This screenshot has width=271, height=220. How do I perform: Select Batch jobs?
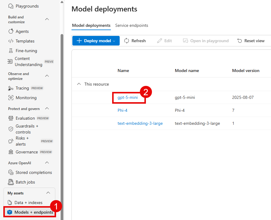click(25, 182)
